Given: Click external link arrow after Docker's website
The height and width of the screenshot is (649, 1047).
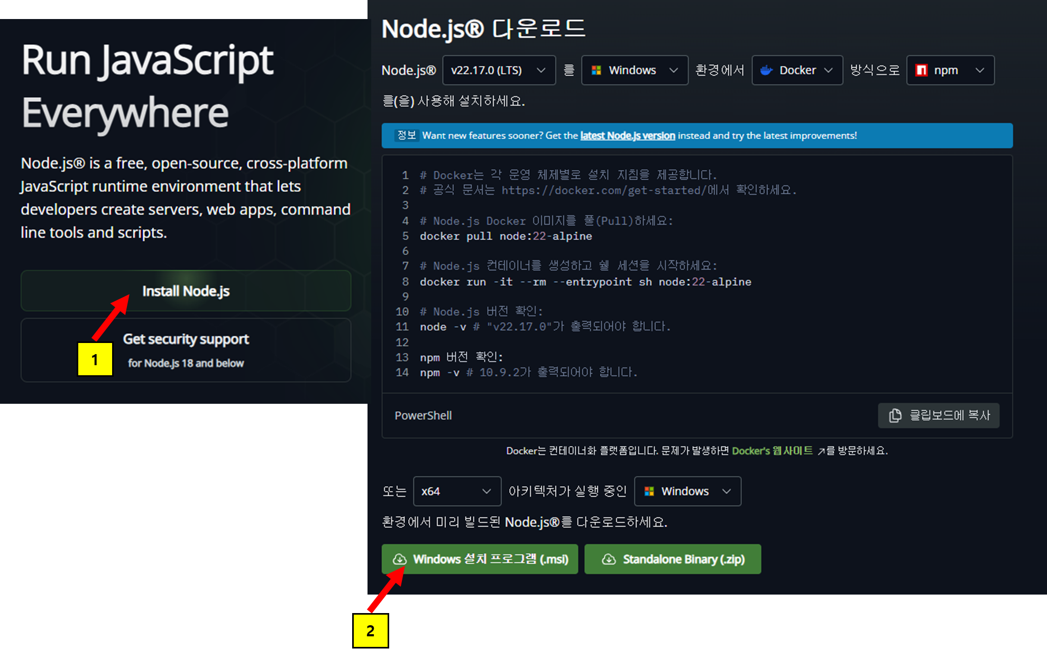Looking at the screenshot, I should 821,451.
